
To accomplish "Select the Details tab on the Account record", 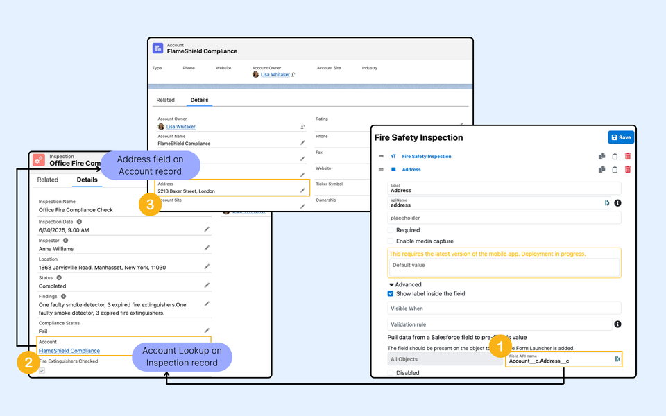I will 199,100.
